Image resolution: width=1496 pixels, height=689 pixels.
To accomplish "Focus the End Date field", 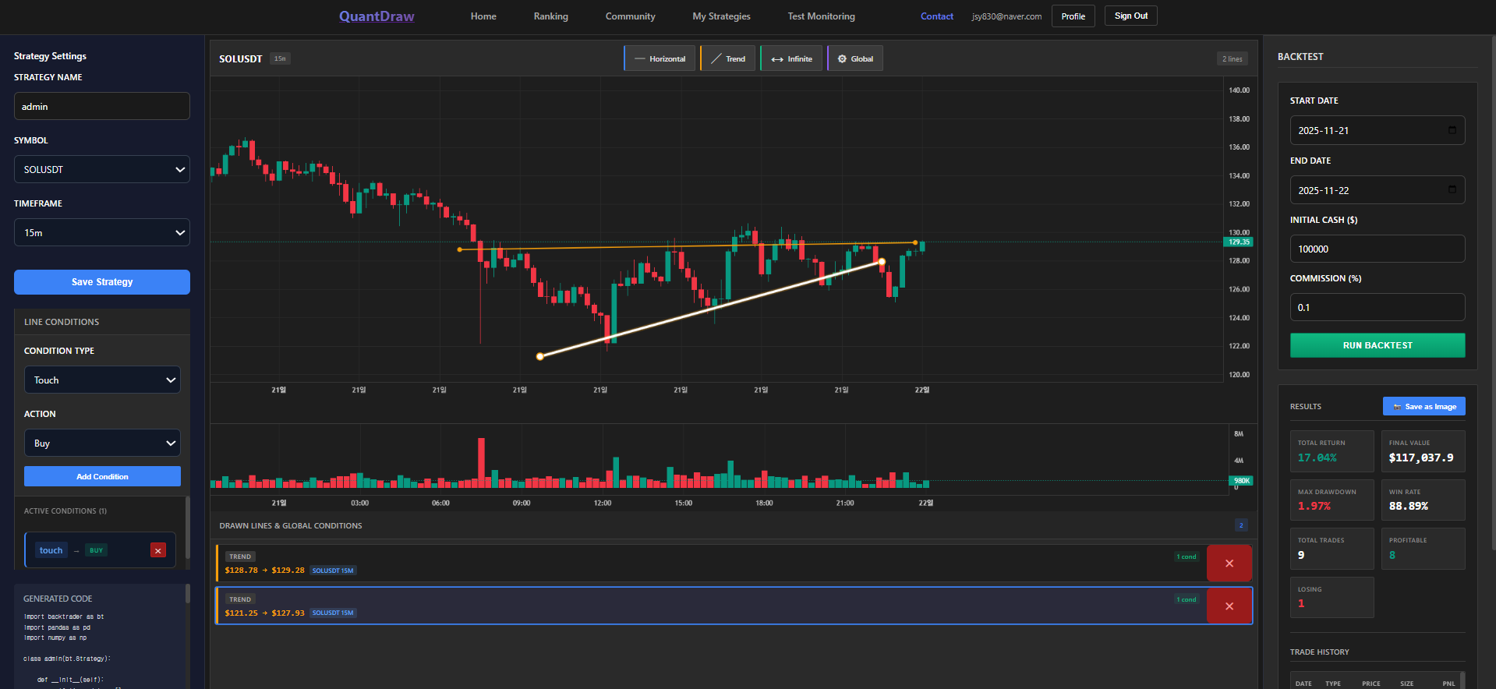I will [1378, 189].
